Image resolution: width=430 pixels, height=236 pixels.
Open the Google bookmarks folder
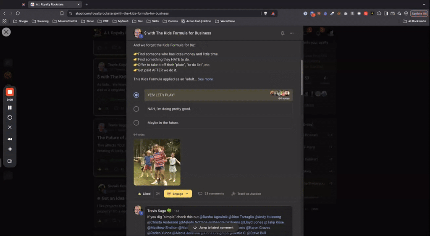point(21,21)
